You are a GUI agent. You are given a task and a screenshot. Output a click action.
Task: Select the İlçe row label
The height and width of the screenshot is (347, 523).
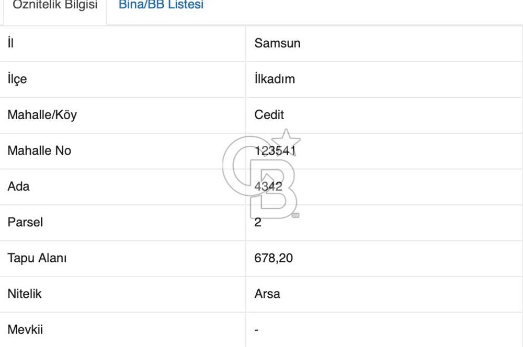(x=17, y=79)
